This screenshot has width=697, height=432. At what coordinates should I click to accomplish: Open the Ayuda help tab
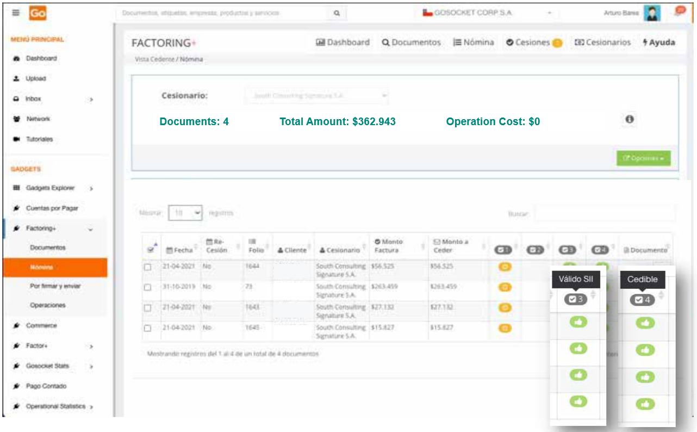659,42
